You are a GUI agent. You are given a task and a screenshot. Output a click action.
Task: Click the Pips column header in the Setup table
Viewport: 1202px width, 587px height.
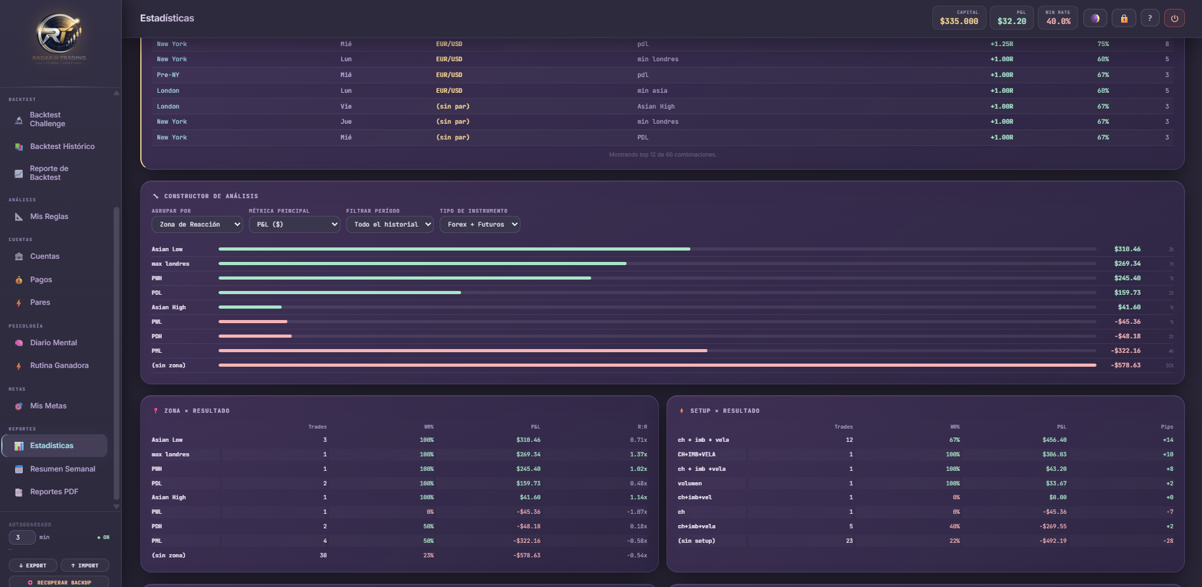pyautogui.click(x=1167, y=427)
